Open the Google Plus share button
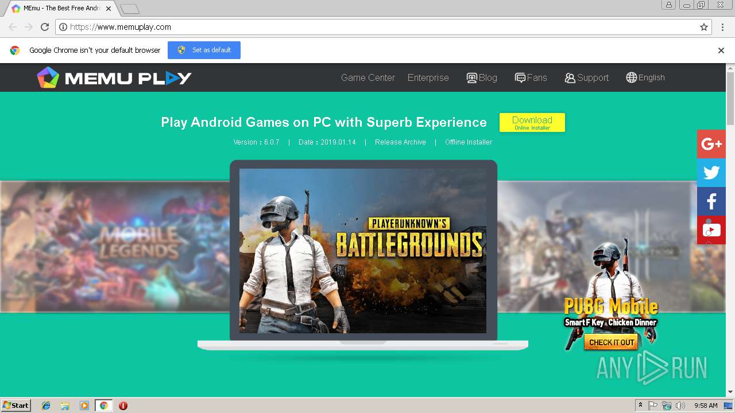735x413 pixels. click(711, 144)
